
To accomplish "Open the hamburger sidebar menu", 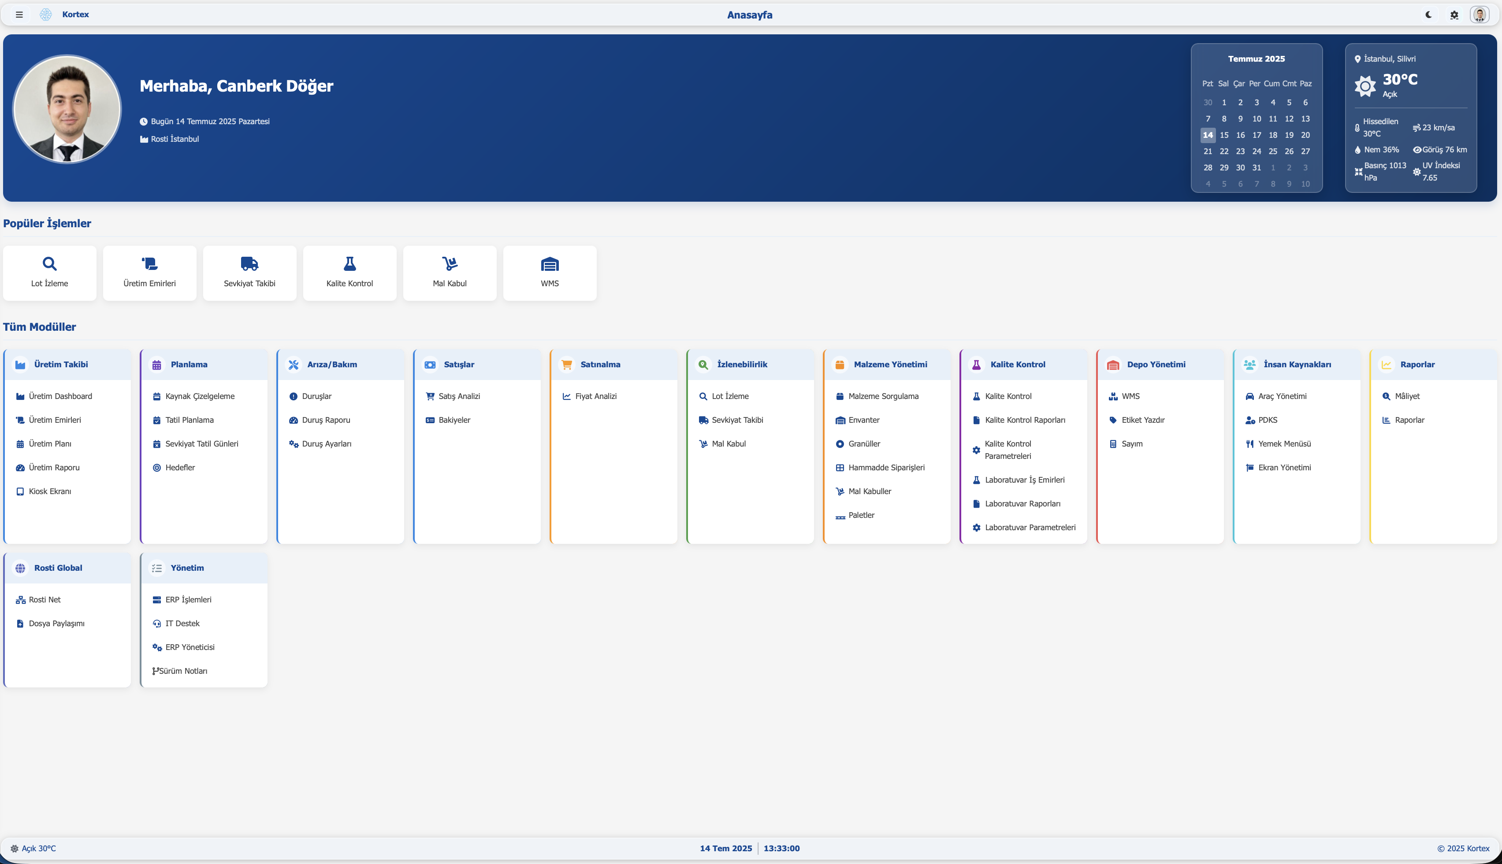I will (x=19, y=15).
